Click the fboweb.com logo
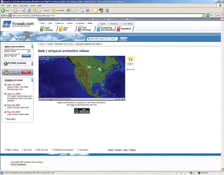 [18, 24]
